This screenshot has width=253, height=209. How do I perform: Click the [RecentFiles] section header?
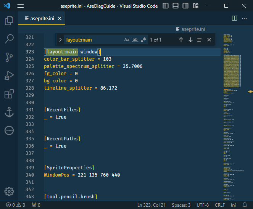pos(62,110)
